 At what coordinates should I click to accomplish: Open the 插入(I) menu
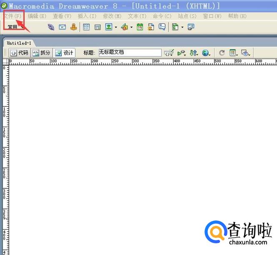[87, 16]
